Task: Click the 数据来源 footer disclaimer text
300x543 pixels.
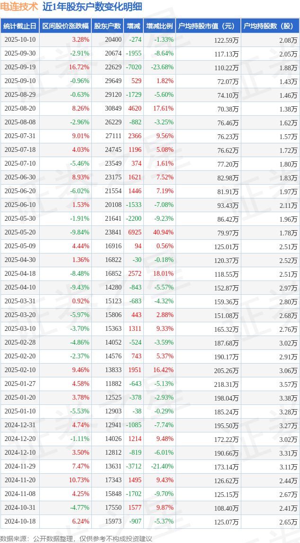Action: tap(76, 538)
